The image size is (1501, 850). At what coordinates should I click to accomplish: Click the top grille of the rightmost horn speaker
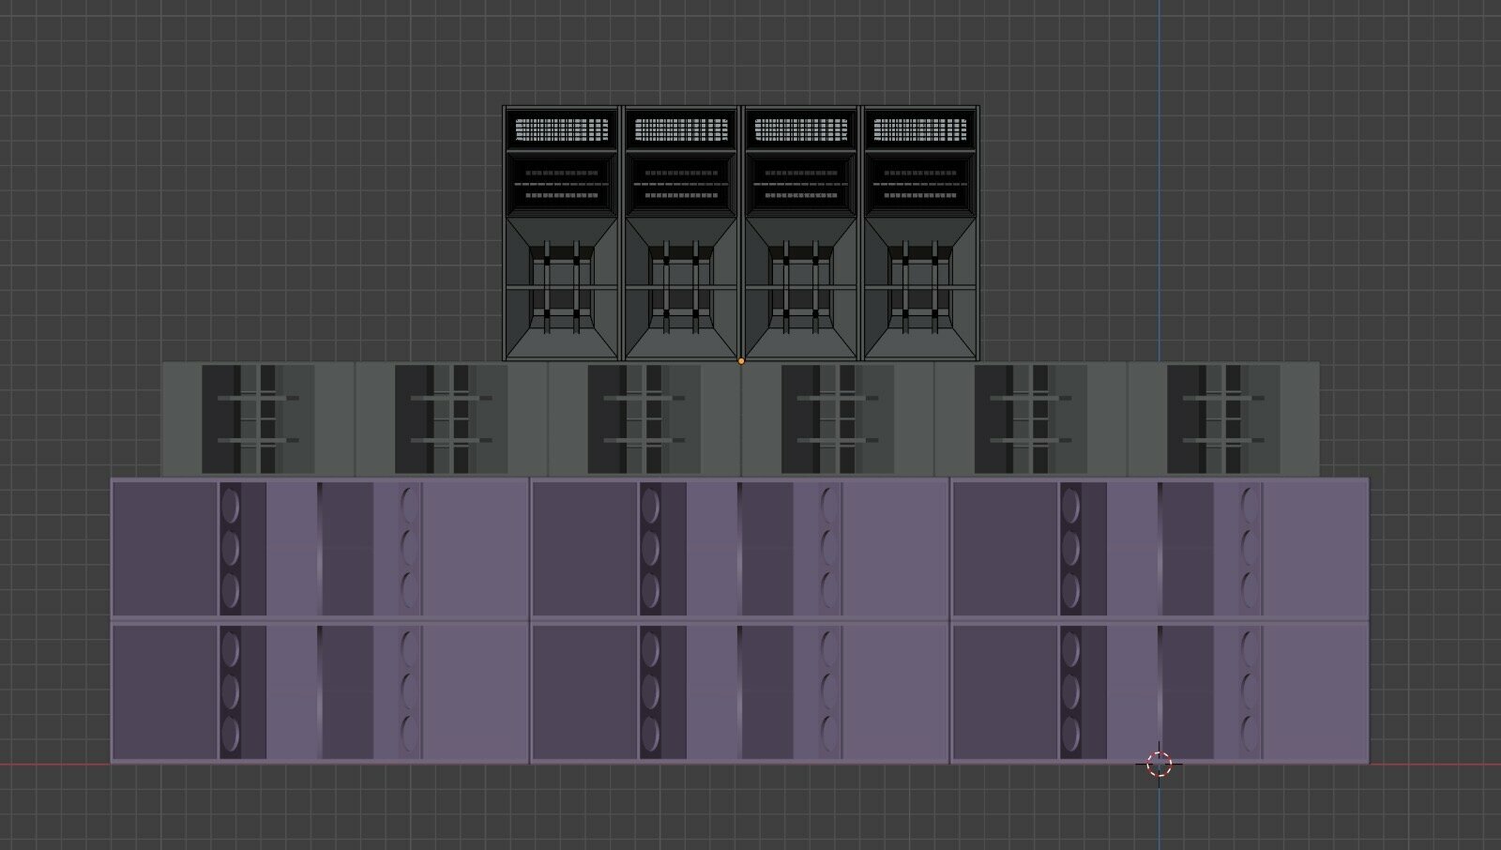920,129
